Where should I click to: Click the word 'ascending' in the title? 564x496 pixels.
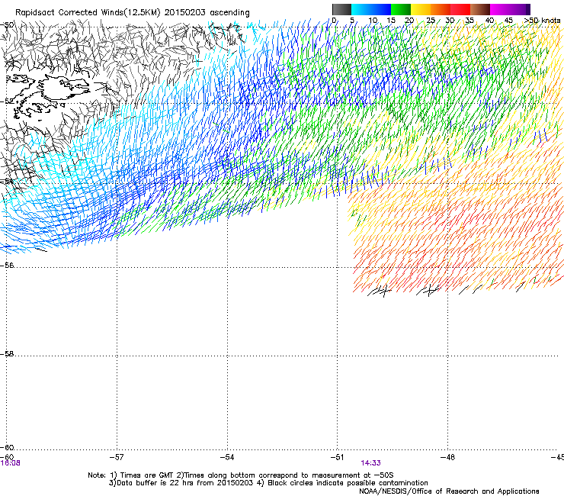point(230,13)
